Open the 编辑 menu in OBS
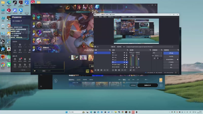Viewport: 203px width, 114px height. pyautogui.click(x=100, y=17)
